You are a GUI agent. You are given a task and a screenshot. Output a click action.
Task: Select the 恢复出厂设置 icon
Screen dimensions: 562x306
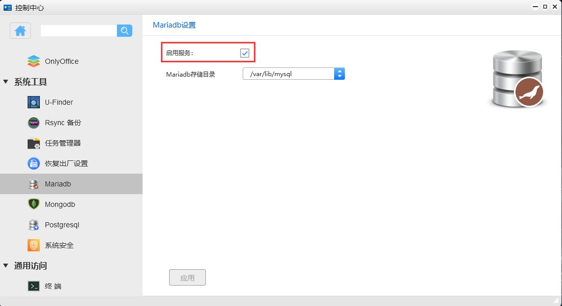(x=33, y=163)
